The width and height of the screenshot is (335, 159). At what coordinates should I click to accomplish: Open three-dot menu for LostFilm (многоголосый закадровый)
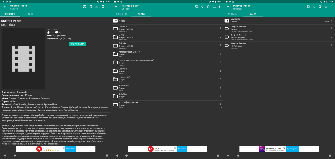tap(220, 62)
